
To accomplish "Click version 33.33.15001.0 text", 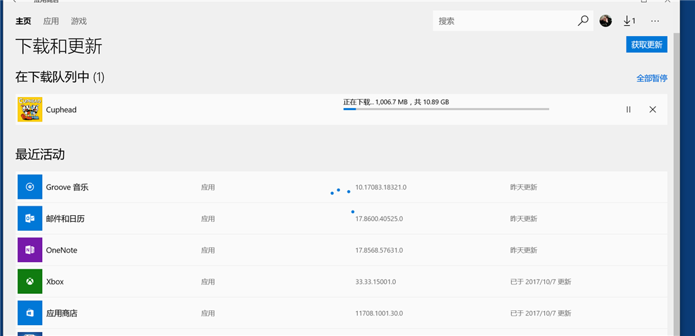I will pos(375,282).
